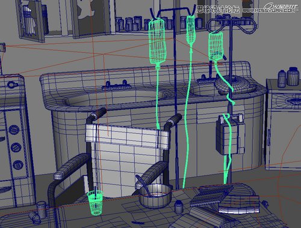Click the left sink faucet handles

[116, 85]
